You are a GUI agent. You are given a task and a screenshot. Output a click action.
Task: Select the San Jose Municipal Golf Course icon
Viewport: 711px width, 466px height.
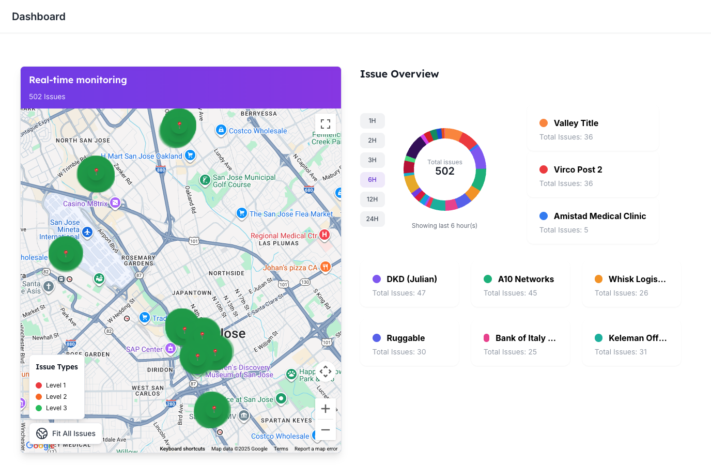205,180
